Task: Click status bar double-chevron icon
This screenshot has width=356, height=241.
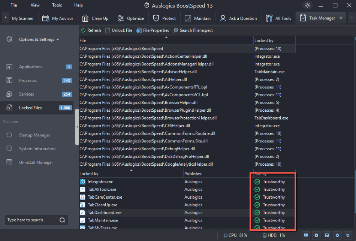Action: click(348, 235)
